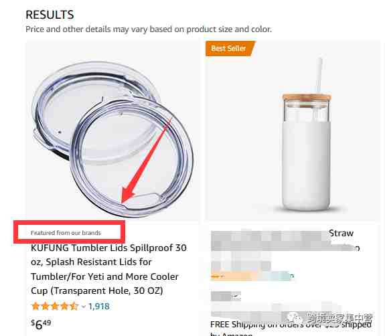Click the RESULTS heading
Viewport: 385px width, 336px height.
click(50, 15)
